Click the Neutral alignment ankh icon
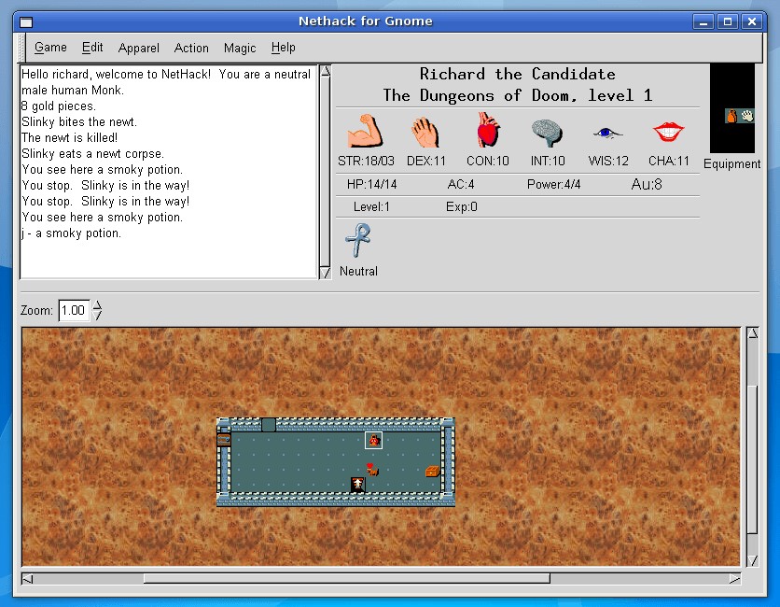The width and height of the screenshot is (780, 607). (x=357, y=241)
